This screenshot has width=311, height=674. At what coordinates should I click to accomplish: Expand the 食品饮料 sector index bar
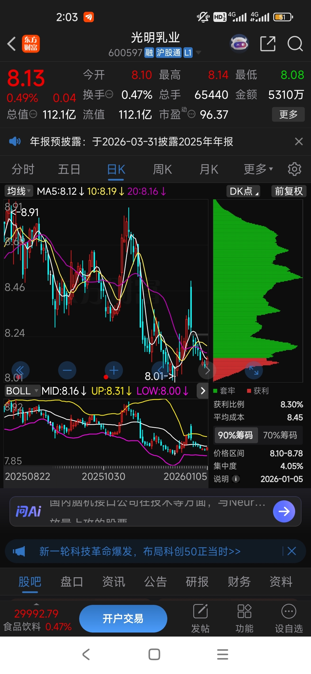click(x=37, y=619)
